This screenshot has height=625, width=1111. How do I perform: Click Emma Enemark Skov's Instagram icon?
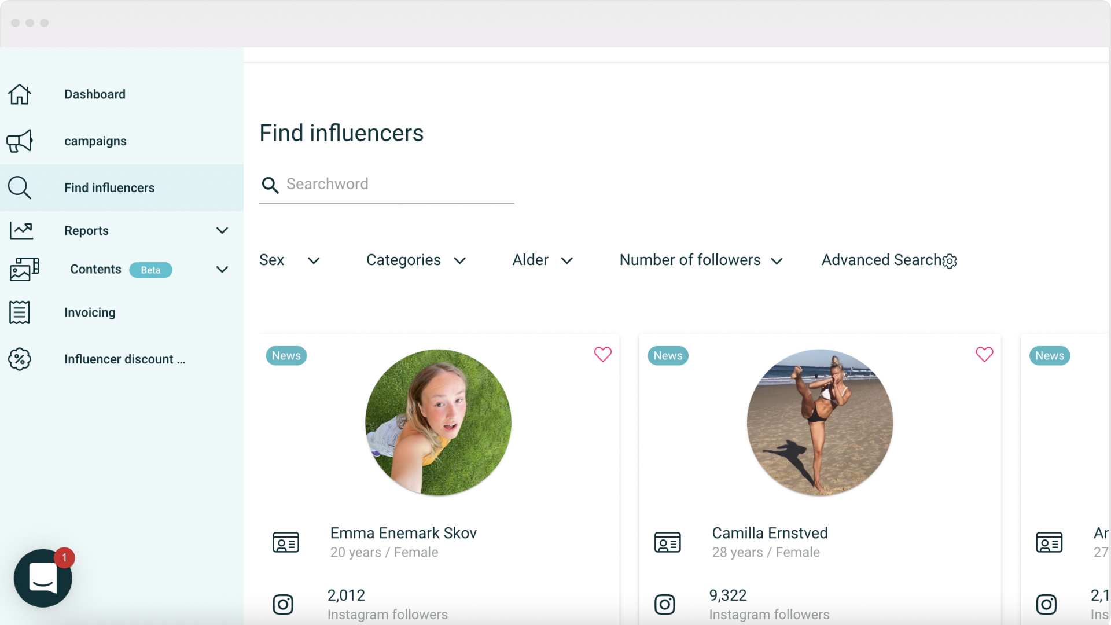pyautogui.click(x=283, y=604)
